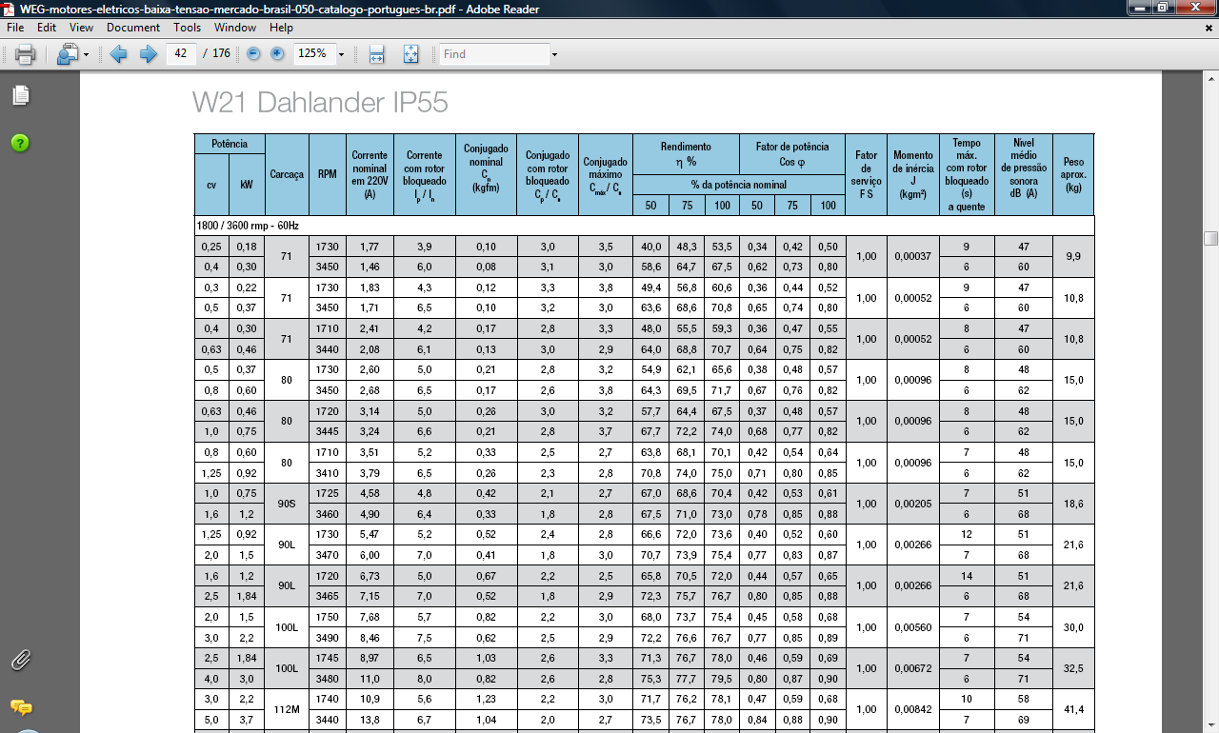1219x733 pixels.
Task: Click the frame size cell "112M"
Action: [x=287, y=709]
